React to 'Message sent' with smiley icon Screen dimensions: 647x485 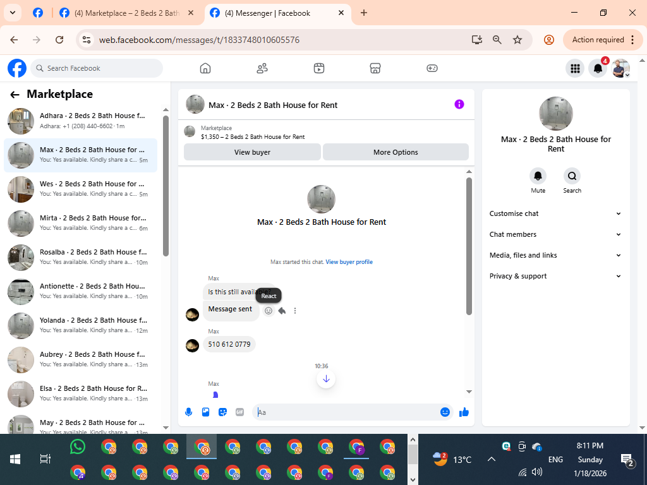pos(269,311)
